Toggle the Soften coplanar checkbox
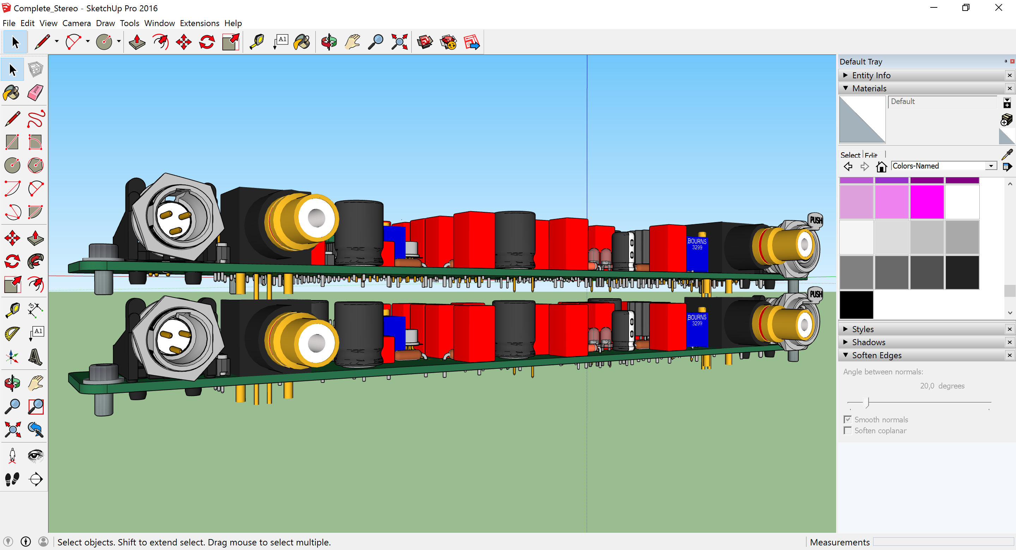The height and width of the screenshot is (550, 1016). (x=848, y=430)
